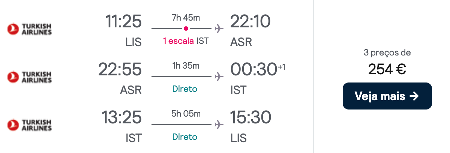Click the 3 preços de text
450x153 pixels.
click(387, 53)
